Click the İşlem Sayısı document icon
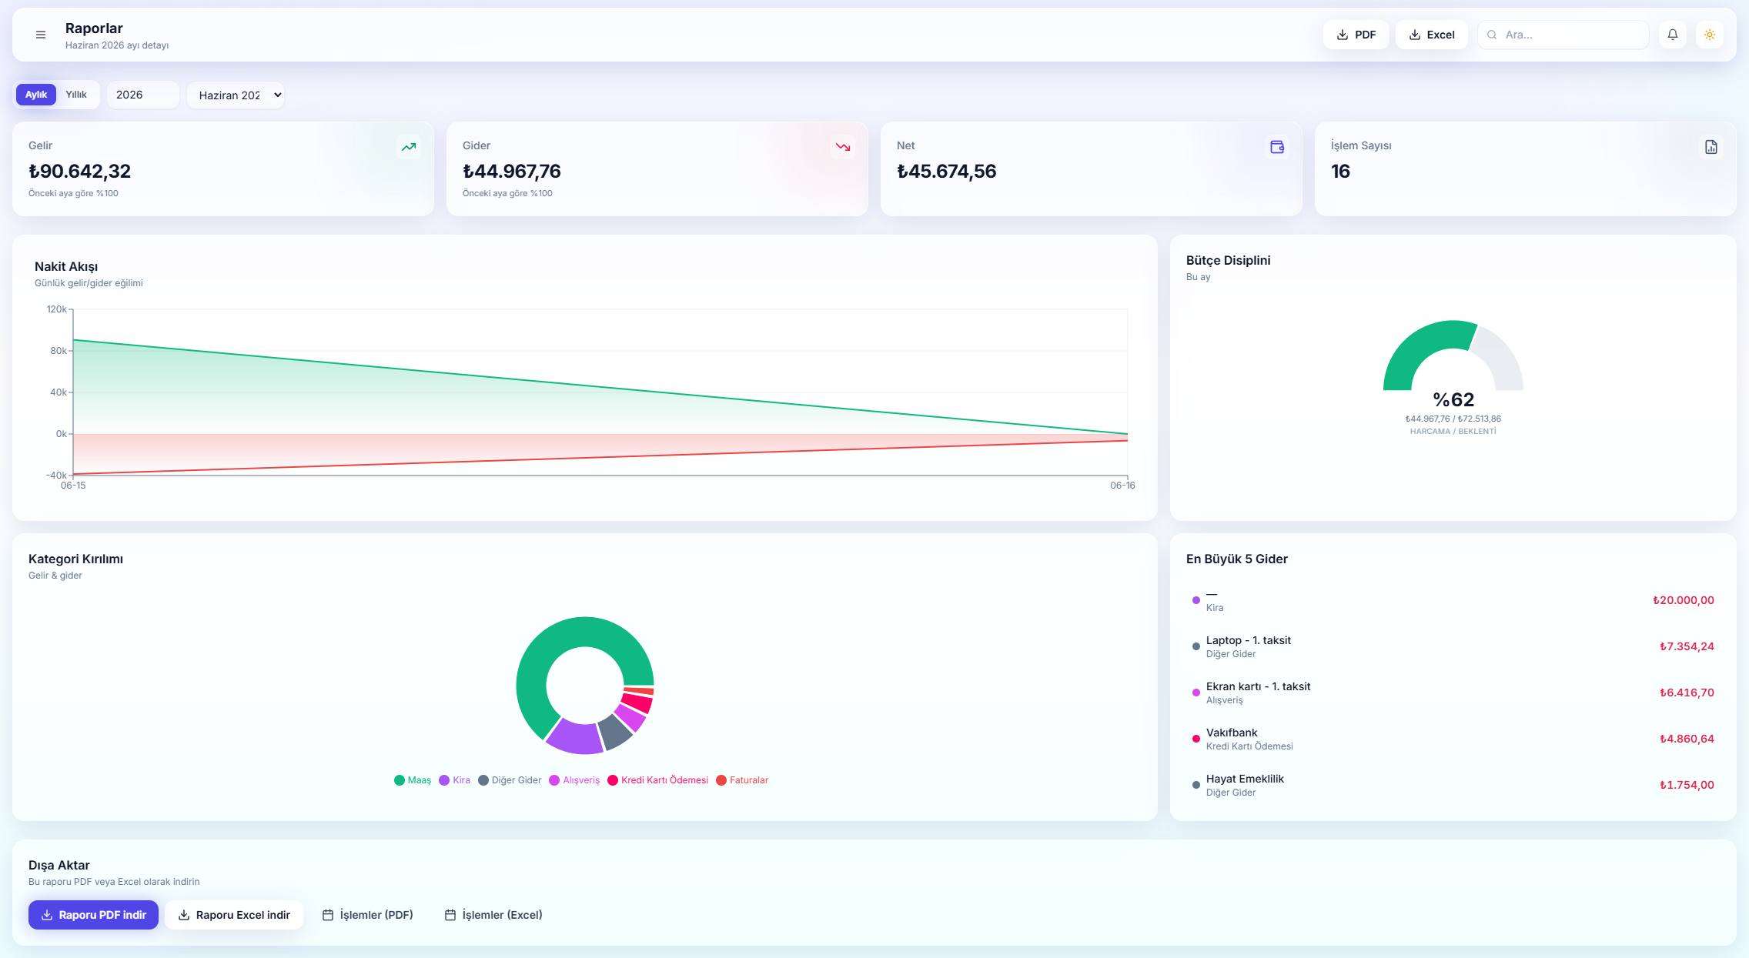Image resolution: width=1749 pixels, height=958 pixels. (x=1711, y=147)
